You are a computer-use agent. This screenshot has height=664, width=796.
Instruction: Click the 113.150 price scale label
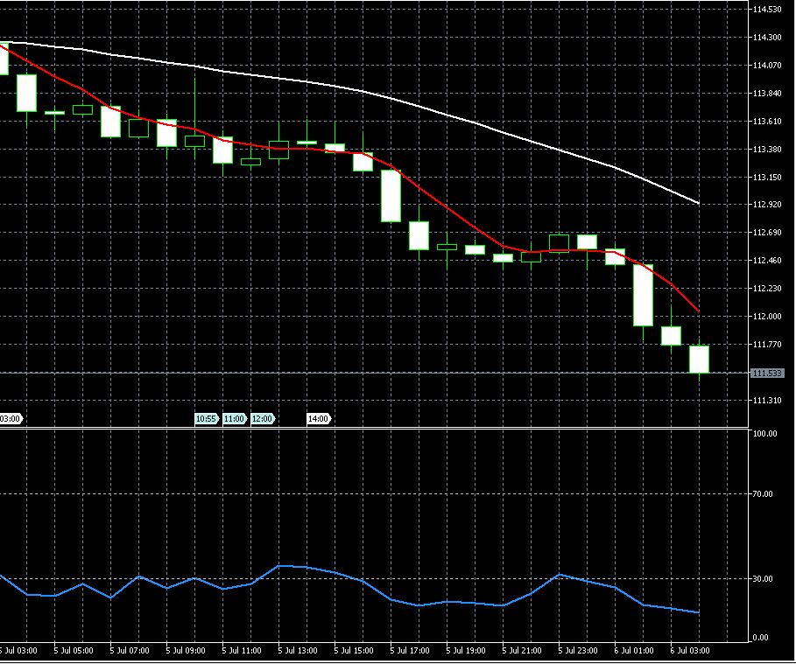click(x=767, y=178)
